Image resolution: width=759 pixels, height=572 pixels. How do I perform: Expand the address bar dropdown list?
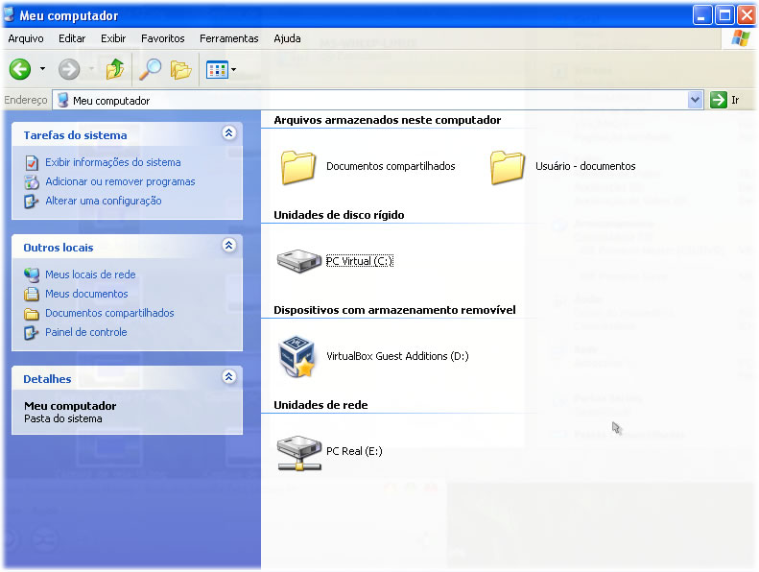coord(695,100)
